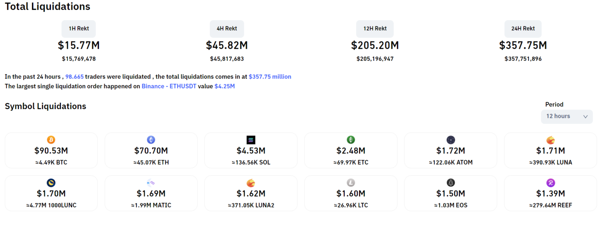Select the 4H Rekt tab
The width and height of the screenshot is (615, 231).
[x=227, y=29]
